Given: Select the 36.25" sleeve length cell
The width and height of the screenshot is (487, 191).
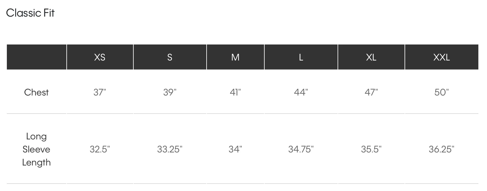Looking at the screenshot, I should point(441,149).
